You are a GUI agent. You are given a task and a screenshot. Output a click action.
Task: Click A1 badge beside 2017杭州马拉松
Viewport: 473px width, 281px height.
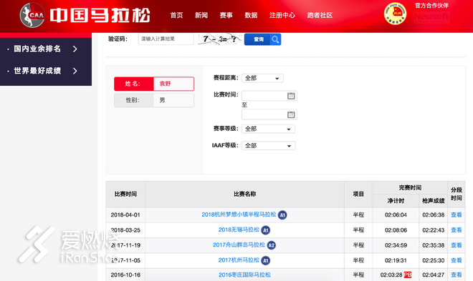[265, 260]
